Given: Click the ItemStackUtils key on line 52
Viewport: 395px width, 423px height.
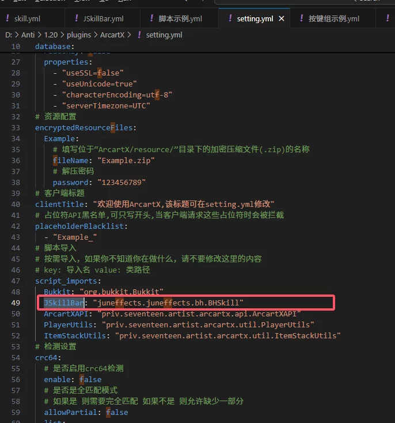Looking at the screenshot, I should (75, 336).
